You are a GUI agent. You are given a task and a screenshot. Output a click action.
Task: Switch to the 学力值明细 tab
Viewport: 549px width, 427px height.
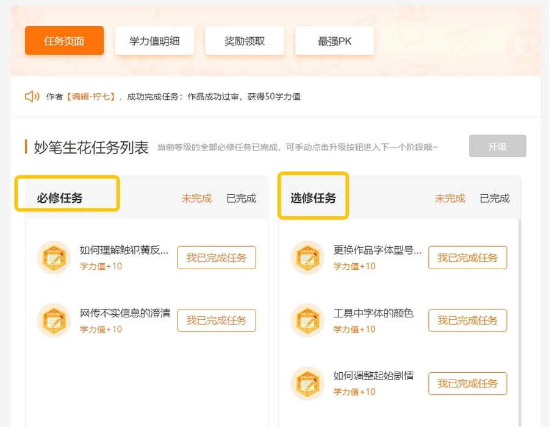tap(153, 41)
